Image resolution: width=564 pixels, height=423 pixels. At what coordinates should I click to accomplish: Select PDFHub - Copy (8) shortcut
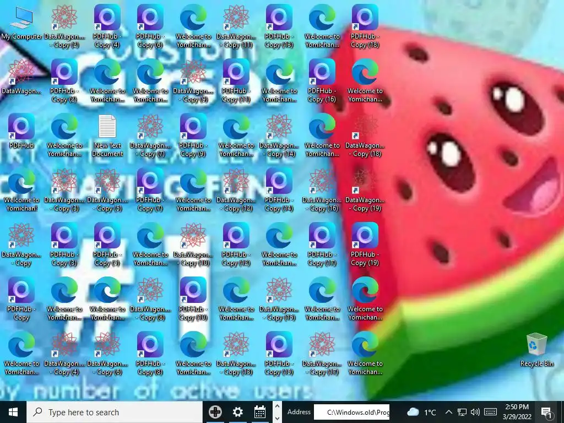click(150, 354)
